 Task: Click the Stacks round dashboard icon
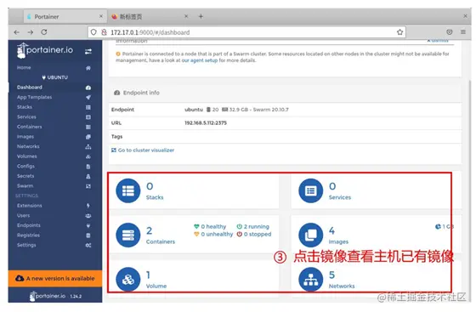[x=128, y=191]
